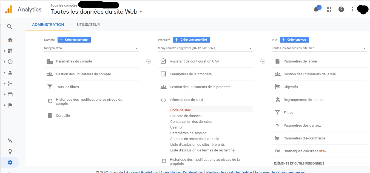The height and width of the screenshot is (173, 370).
Task: Click the Admin gear icon
Action: [10, 162]
